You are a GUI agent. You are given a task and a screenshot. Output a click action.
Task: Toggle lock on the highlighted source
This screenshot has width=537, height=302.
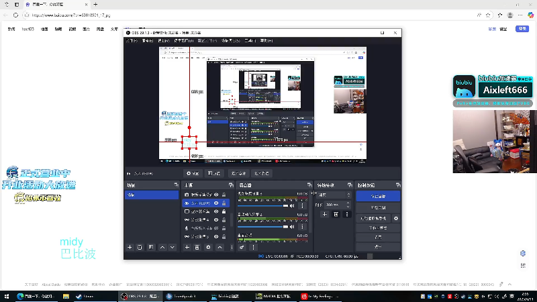[224, 203]
